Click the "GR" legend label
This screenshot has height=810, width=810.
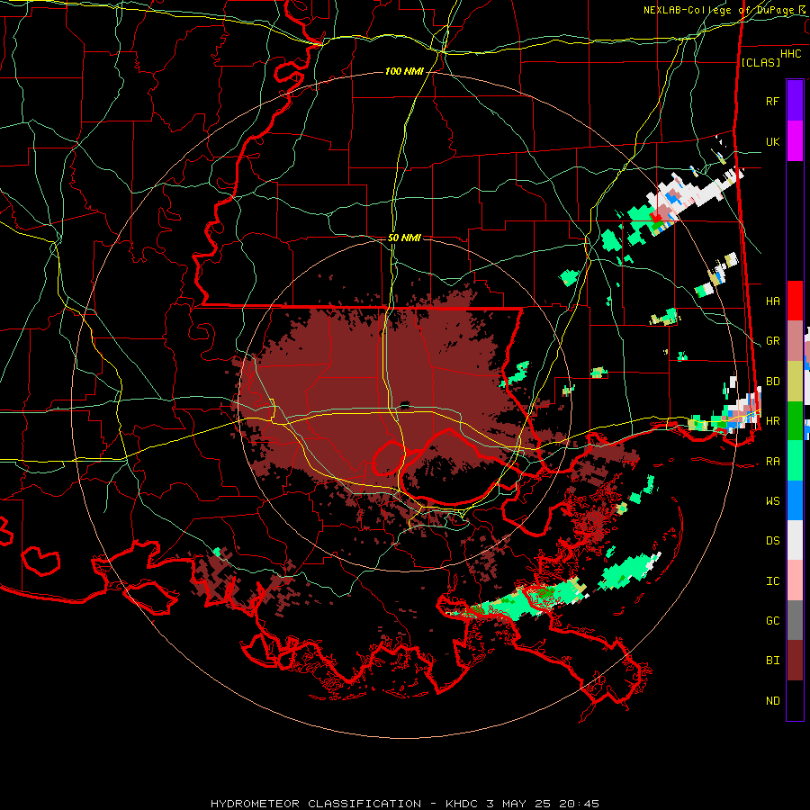(772, 341)
